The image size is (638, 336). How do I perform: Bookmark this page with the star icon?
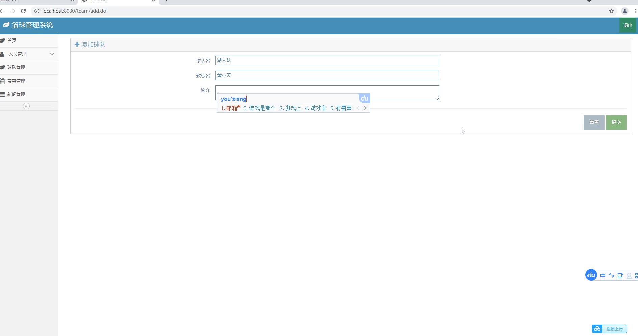[611, 11]
